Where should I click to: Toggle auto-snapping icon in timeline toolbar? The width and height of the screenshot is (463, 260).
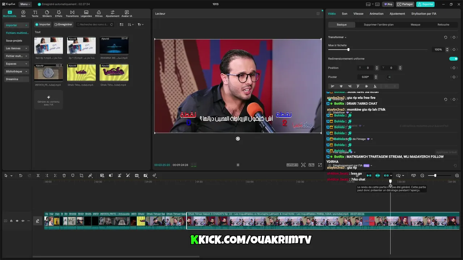(x=378, y=175)
